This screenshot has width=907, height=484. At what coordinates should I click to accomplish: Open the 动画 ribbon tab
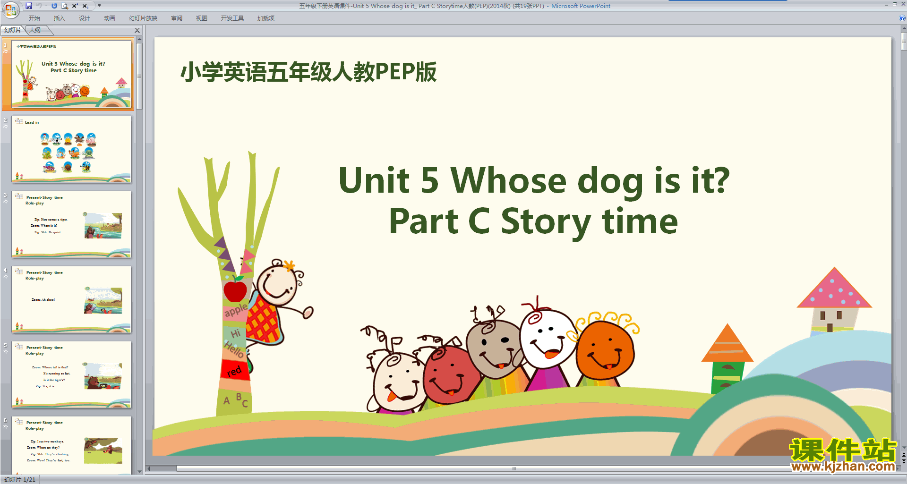pos(110,18)
